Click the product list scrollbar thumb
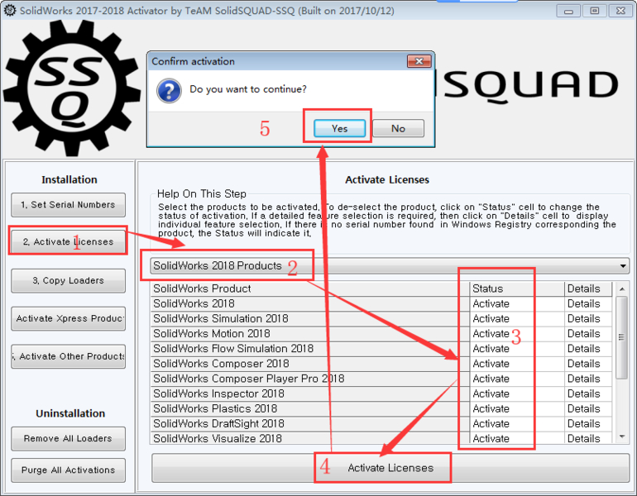 [621, 337]
